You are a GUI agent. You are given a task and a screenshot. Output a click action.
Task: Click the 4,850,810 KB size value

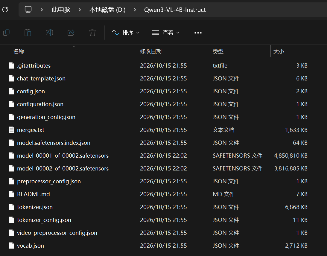pyautogui.click(x=291, y=156)
